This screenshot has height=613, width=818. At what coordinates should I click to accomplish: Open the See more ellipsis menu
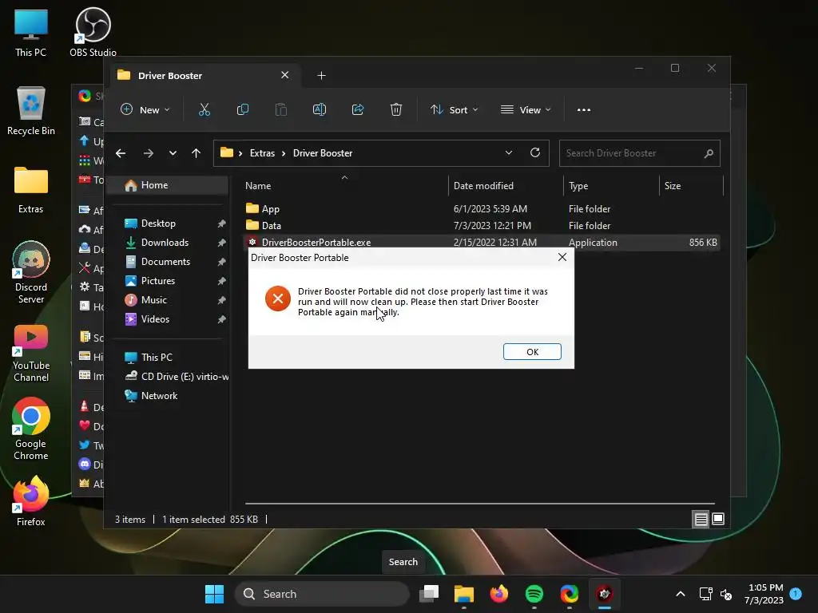(584, 109)
